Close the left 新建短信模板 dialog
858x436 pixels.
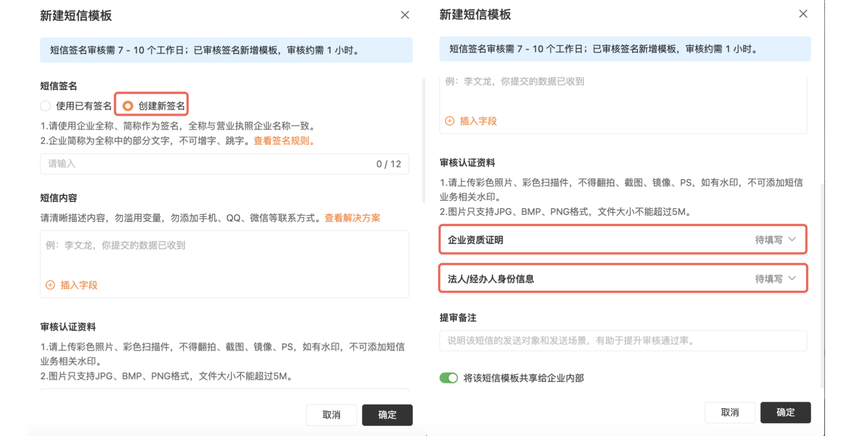(x=405, y=15)
